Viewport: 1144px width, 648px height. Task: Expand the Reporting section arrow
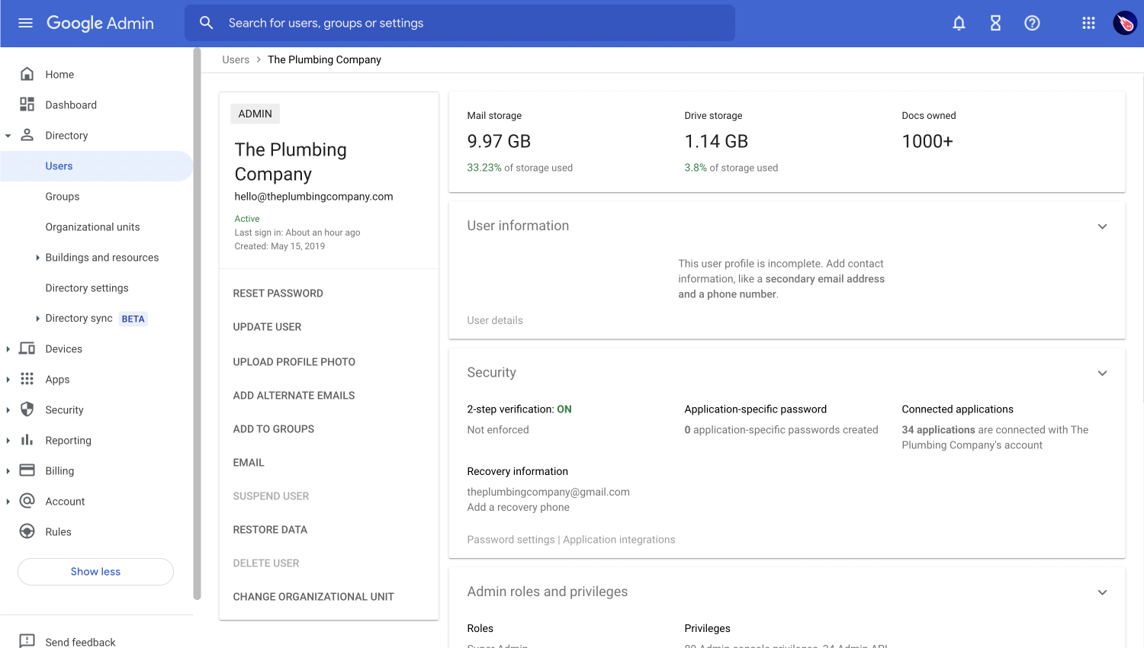click(8, 441)
